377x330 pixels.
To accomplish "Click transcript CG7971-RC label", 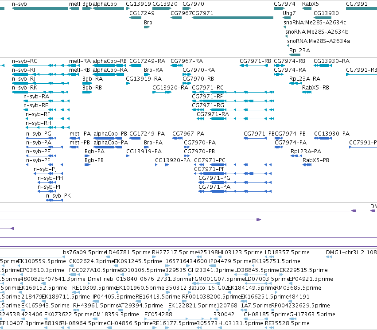I will (208, 88).
